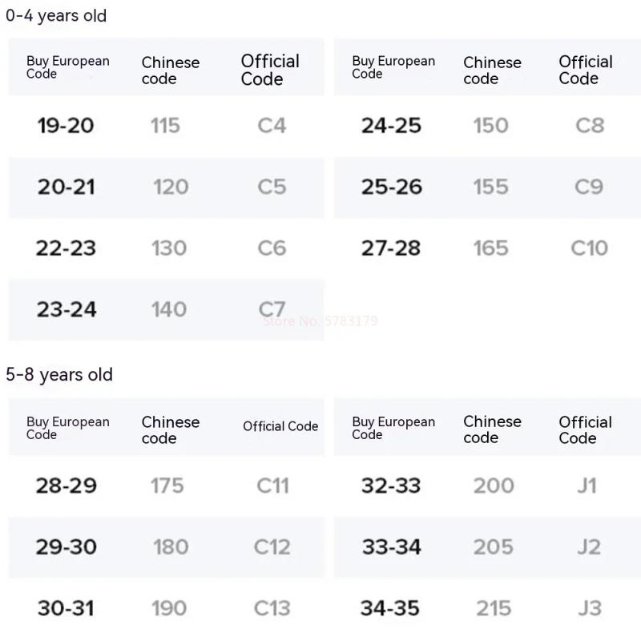The image size is (641, 641).
Task: Select the 28-29 European size cell
Action: [x=66, y=486]
